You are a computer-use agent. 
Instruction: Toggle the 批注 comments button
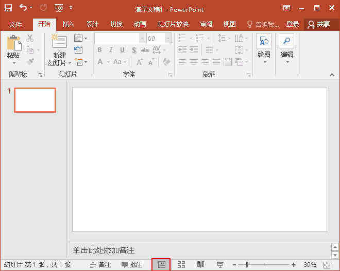[x=131, y=265]
